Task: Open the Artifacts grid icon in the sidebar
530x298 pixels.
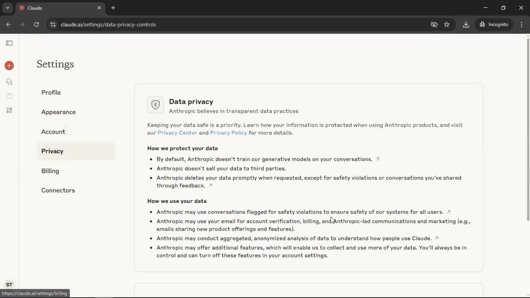Action: point(9,110)
